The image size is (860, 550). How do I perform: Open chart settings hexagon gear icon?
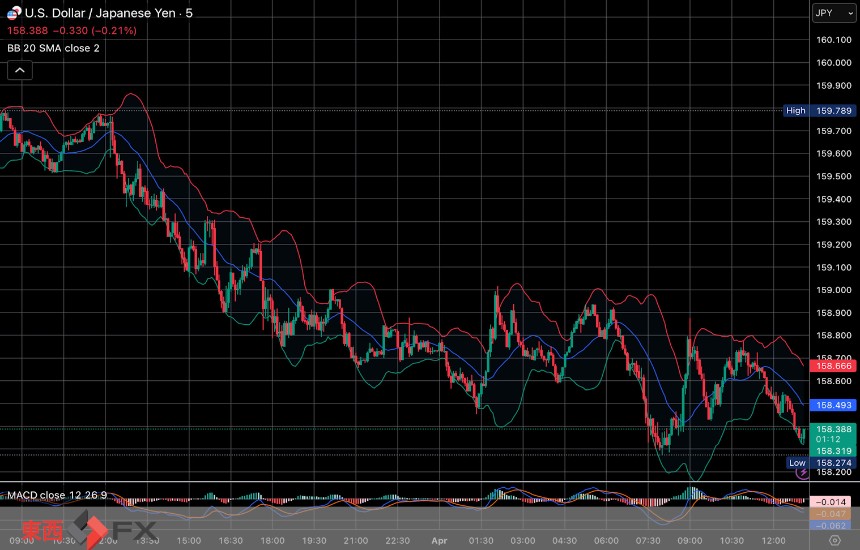click(x=834, y=540)
